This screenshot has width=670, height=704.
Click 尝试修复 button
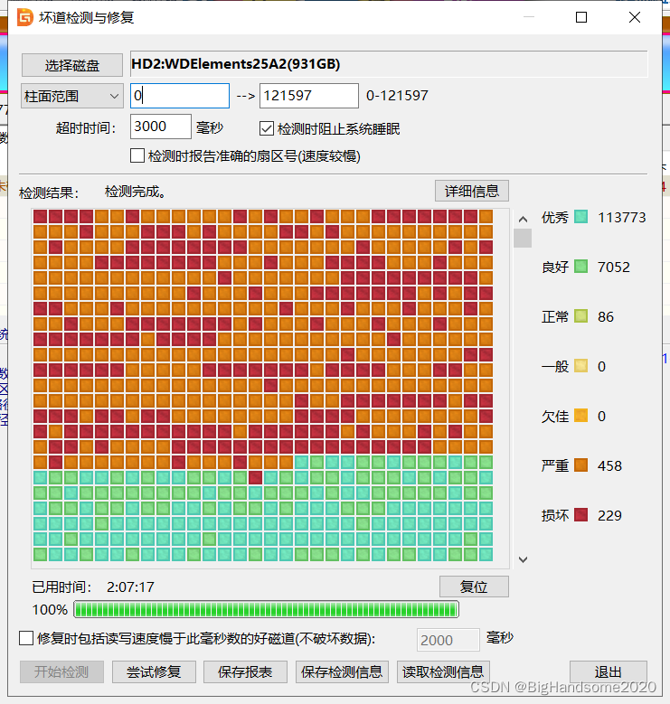coord(154,671)
